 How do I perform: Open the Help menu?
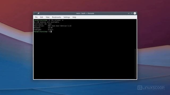coord(74,17)
